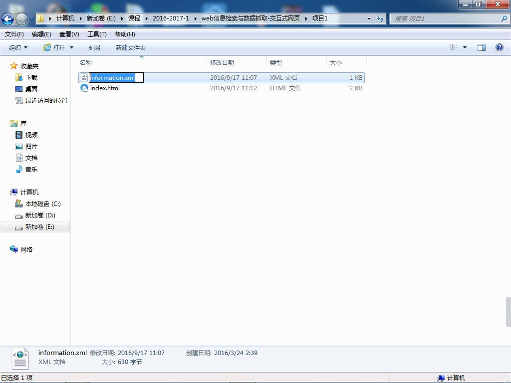
Task: Click the 2016/9/17 11:12 date cell
Action: coord(234,88)
